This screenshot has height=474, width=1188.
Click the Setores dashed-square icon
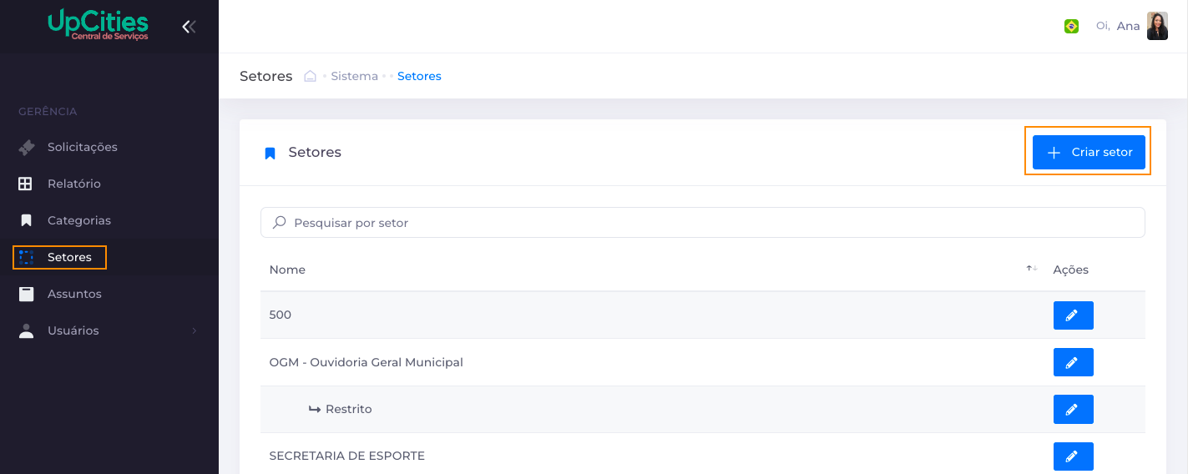click(26, 257)
